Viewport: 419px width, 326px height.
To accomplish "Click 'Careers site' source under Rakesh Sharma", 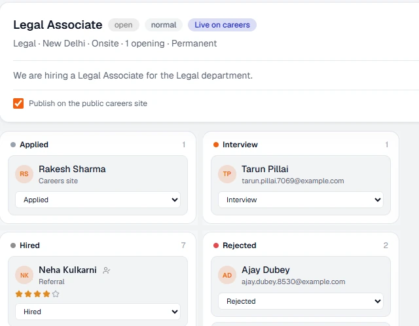I will tap(58, 181).
